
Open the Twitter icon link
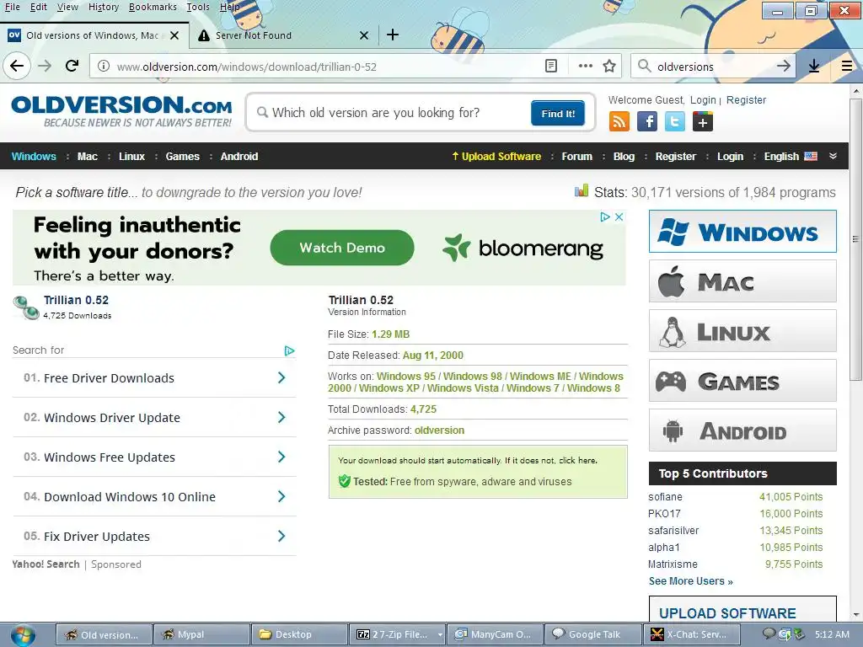pos(675,121)
